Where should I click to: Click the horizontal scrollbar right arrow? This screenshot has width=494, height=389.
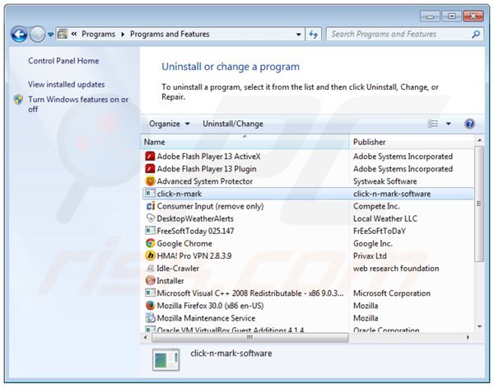coord(468,337)
